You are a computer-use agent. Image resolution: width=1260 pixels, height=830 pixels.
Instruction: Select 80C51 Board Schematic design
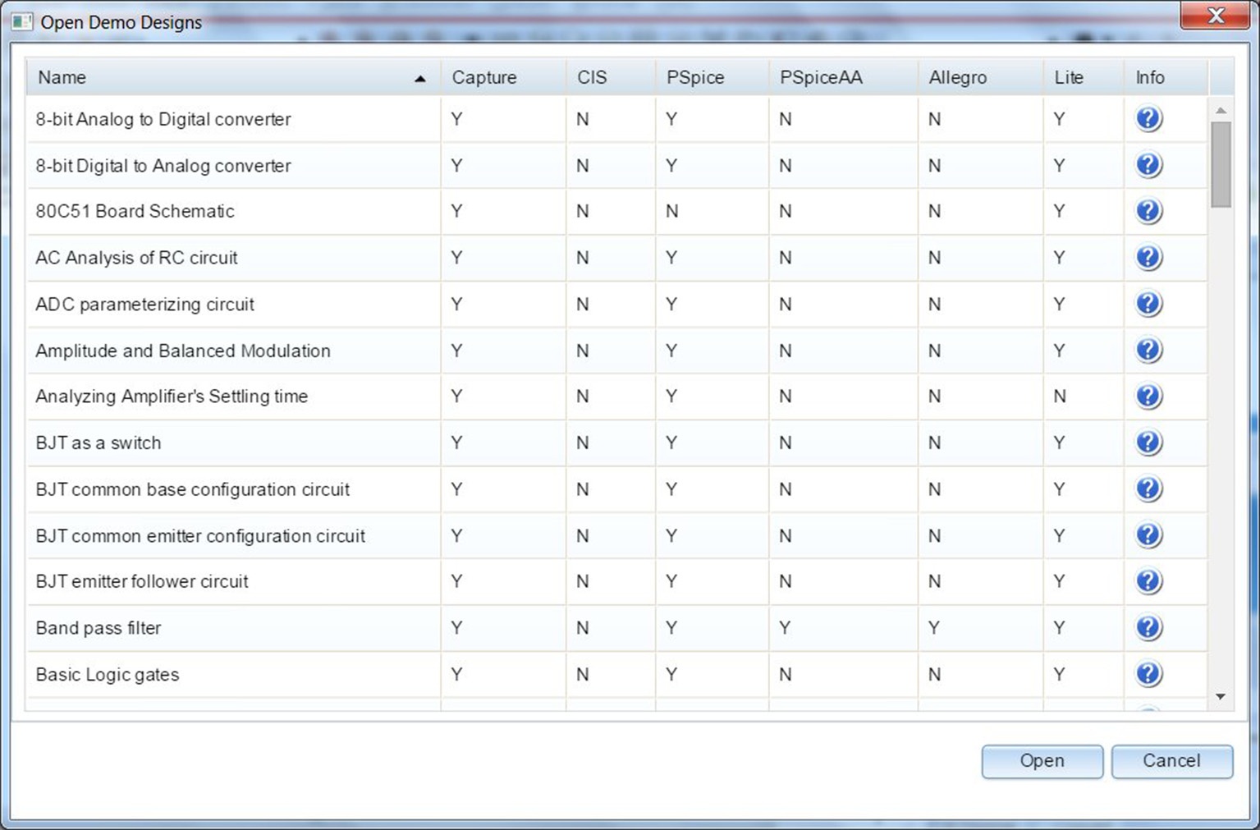[616, 211]
